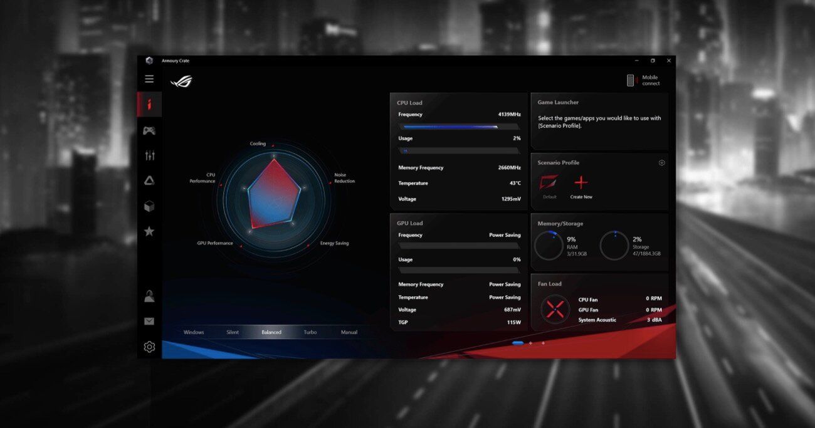This screenshot has width=815, height=428.
Task: Go to the first dashboard page indicator
Action: 518,343
